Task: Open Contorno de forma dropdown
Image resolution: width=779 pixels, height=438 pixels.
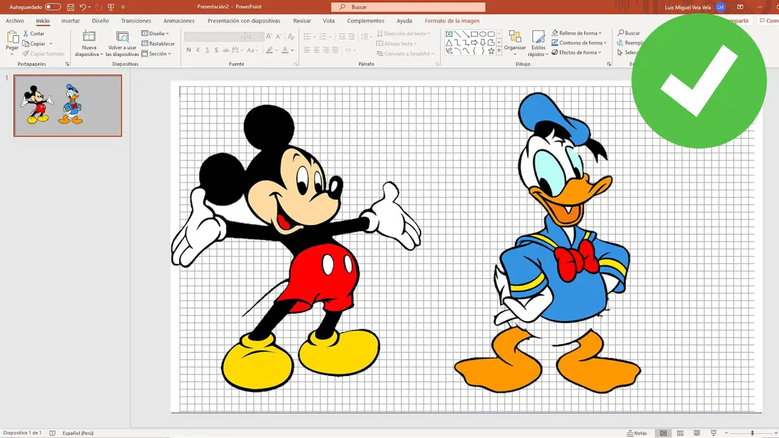Action: click(579, 43)
